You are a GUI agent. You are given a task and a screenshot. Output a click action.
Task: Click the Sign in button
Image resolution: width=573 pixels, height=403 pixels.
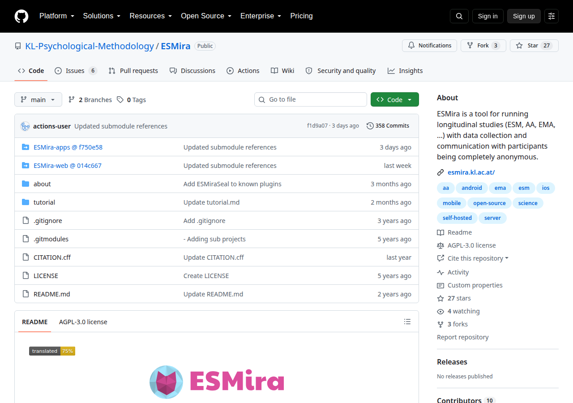pos(488,16)
